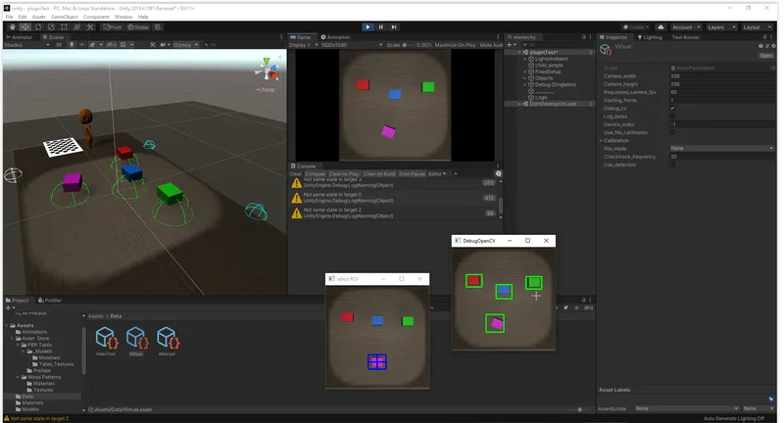Toggle Pivot handle position button
The image size is (784, 423).
[113, 27]
